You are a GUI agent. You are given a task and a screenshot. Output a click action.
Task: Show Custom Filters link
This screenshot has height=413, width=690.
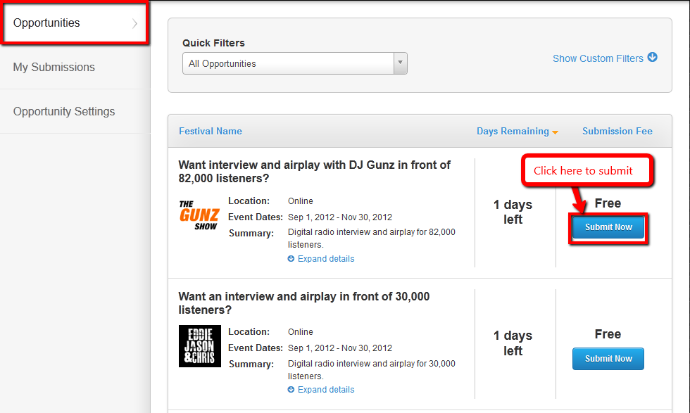(598, 58)
